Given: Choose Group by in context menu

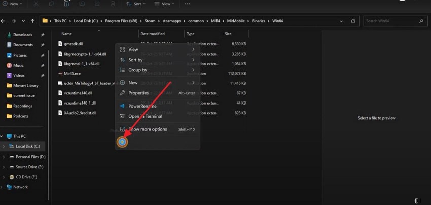Looking at the screenshot, I should click(x=157, y=70).
